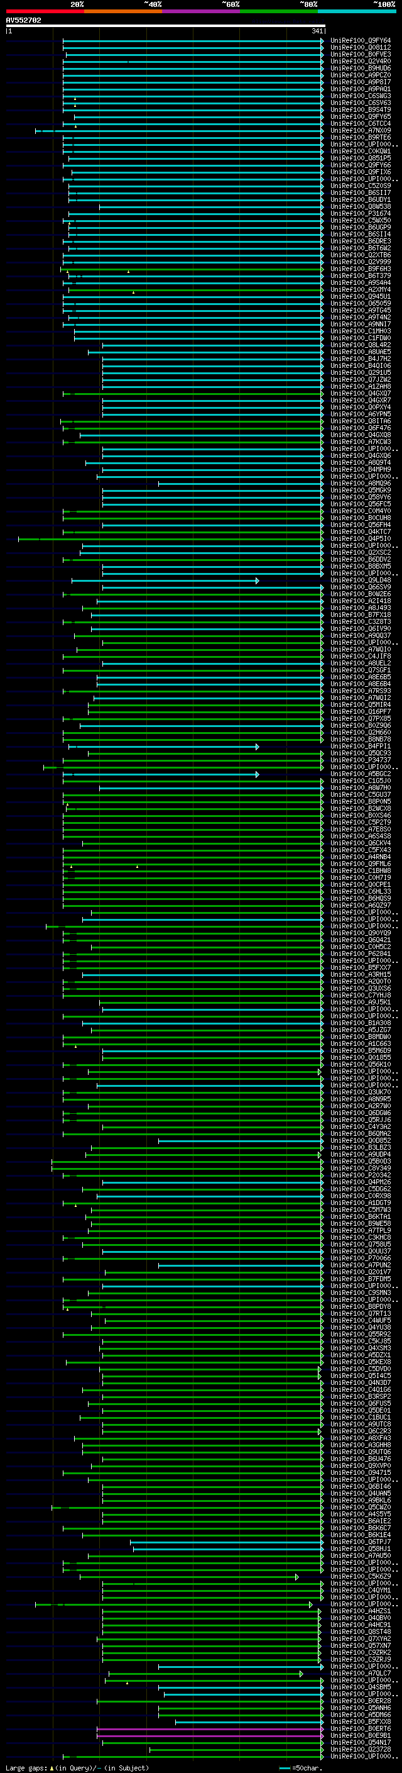Select the UniRef100_A2I418 label
The height and width of the screenshot is (1773, 402).
pyautogui.click(x=360, y=601)
